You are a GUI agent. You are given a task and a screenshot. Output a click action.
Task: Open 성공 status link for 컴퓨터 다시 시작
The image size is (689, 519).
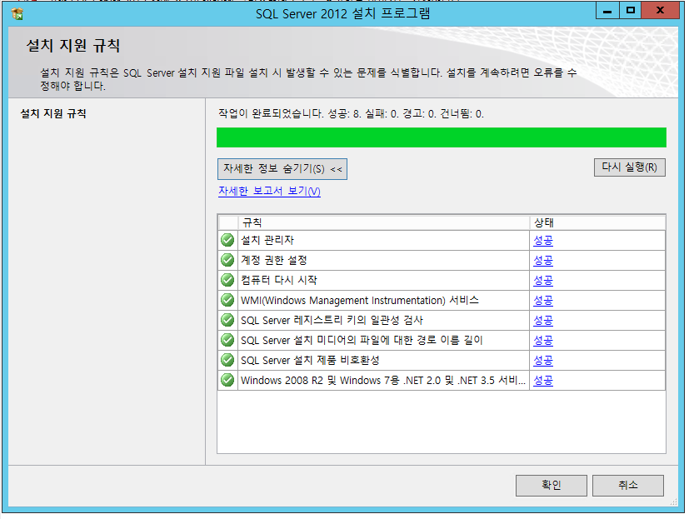543,281
